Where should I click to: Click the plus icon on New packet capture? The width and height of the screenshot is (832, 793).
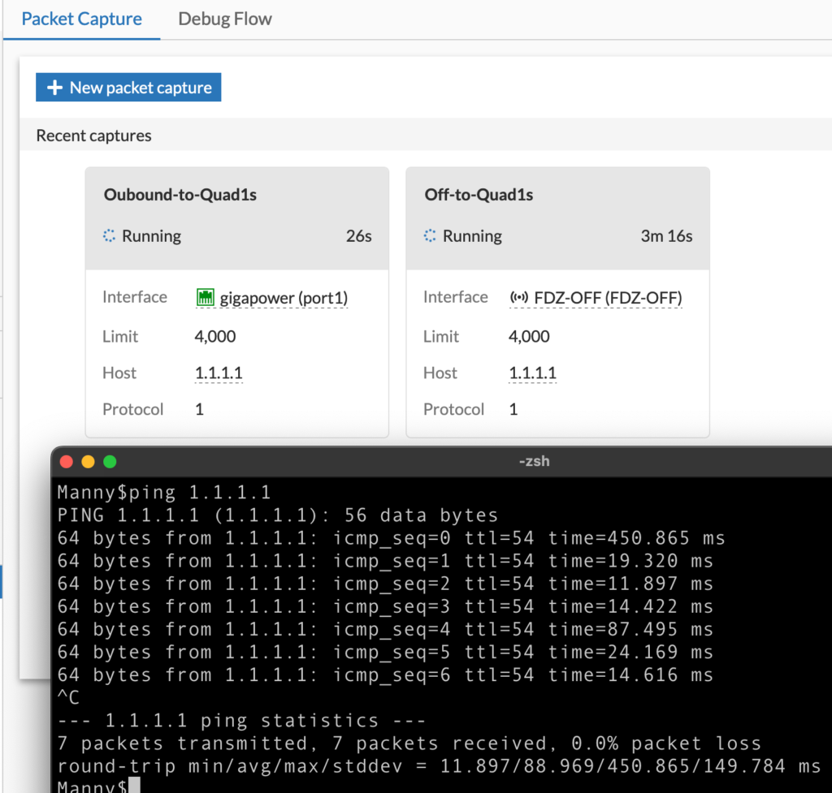[54, 88]
